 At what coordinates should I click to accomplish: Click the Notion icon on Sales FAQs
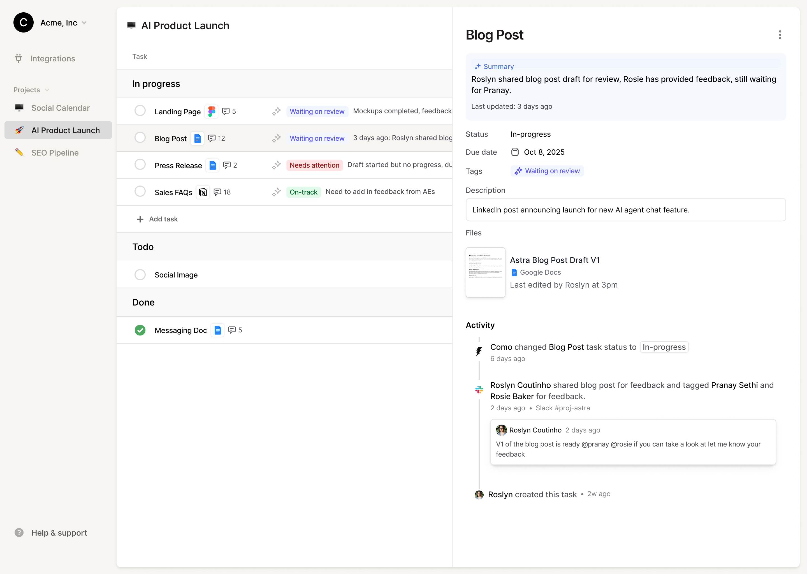pos(203,192)
